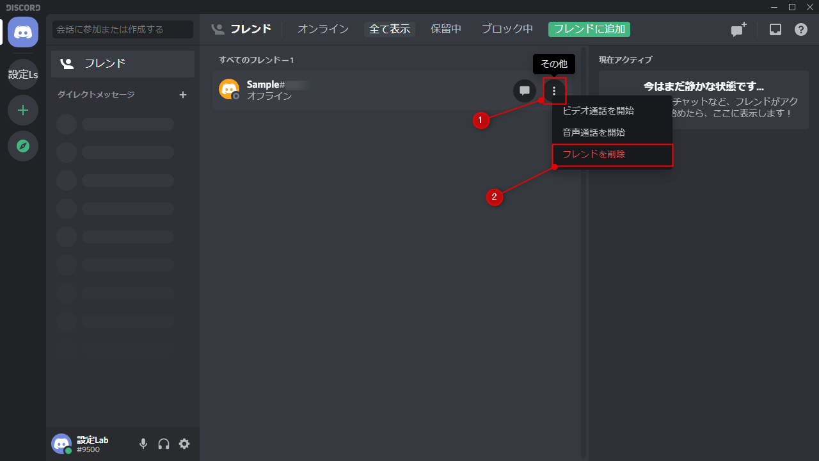The image size is (819, 461).
Task: Switch to オンライン tab
Action: [x=323, y=29]
